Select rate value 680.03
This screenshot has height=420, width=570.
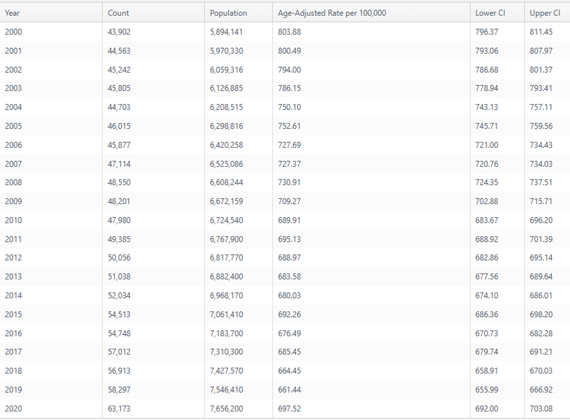tap(289, 295)
